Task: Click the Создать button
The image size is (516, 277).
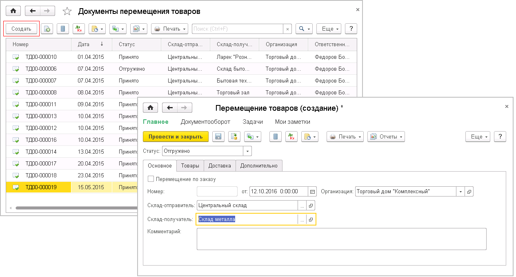Action: 21,29
